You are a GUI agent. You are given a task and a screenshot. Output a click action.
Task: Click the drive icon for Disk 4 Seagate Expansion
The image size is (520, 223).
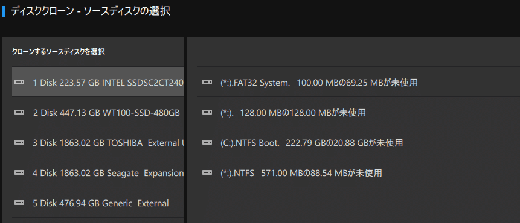(x=19, y=173)
